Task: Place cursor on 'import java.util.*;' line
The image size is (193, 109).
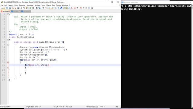Action: (21, 35)
